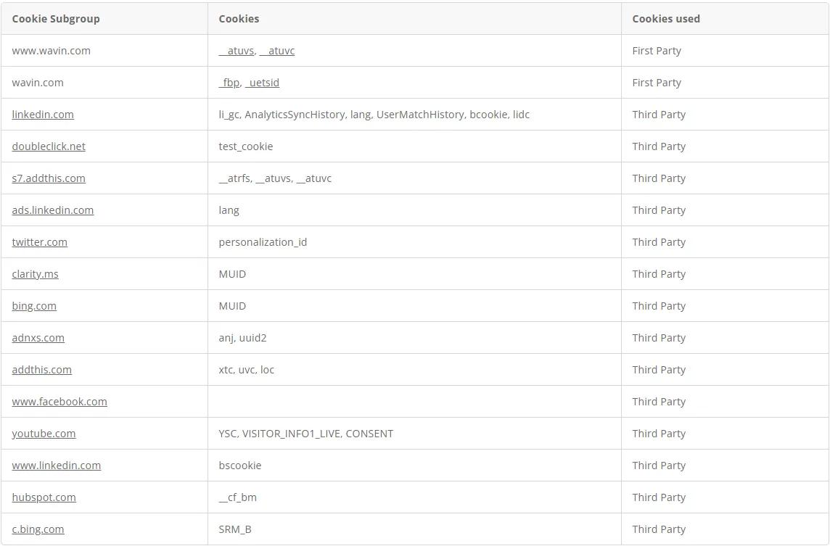Open the bing.com subgroup link
Image resolution: width=830 pixels, height=546 pixels.
34,306
